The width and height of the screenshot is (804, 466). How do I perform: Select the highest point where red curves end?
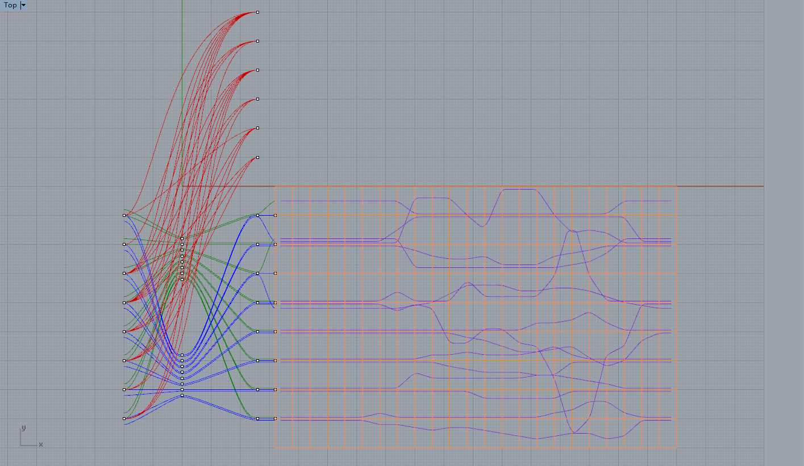(257, 12)
